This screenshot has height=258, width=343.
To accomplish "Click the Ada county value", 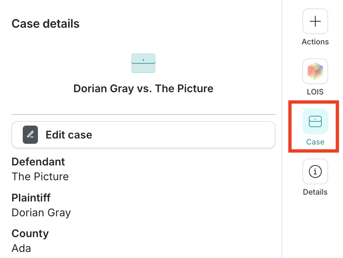I will pyautogui.click(x=21, y=249).
